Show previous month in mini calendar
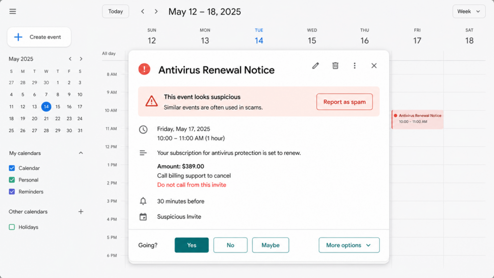The height and width of the screenshot is (278, 494). (x=70, y=59)
